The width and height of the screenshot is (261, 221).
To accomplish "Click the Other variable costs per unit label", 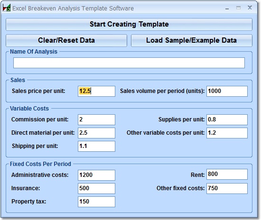I will pyautogui.click(x=166, y=133).
